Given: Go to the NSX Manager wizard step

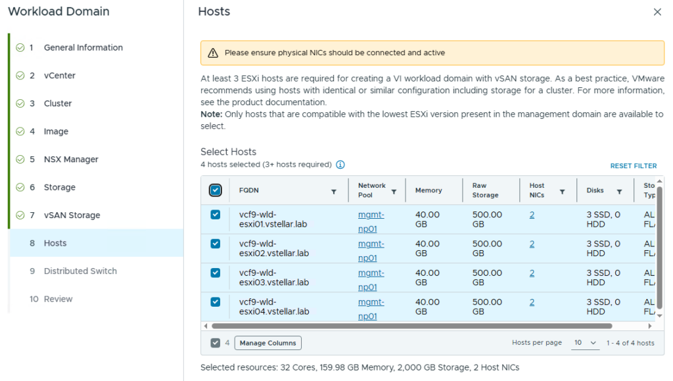Looking at the screenshot, I should (71, 159).
